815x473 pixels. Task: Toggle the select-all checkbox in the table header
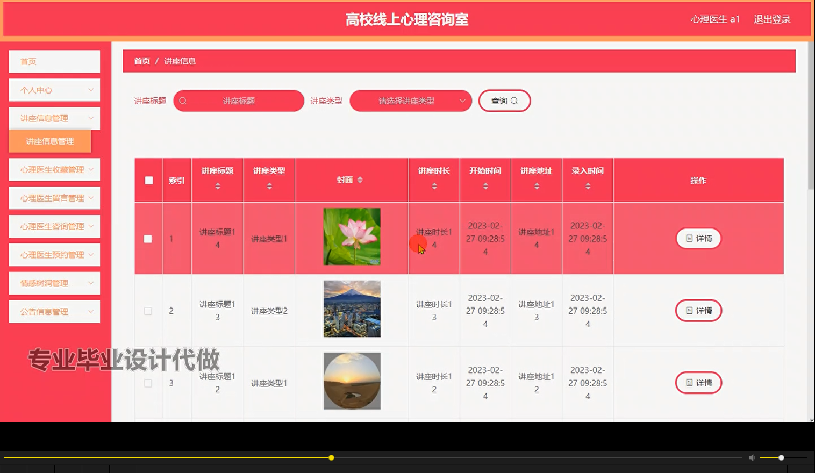[148, 181]
